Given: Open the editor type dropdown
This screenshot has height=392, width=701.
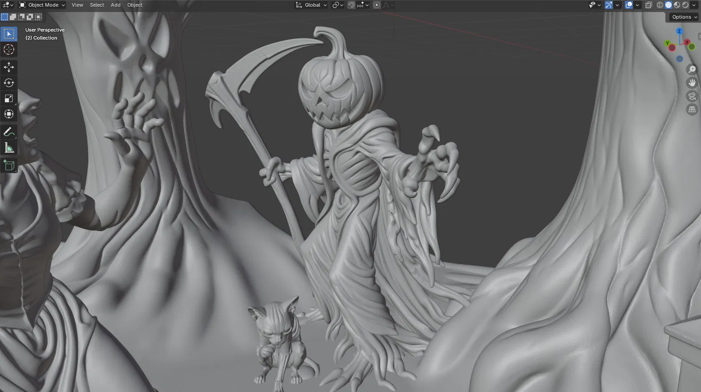Looking at the screenshot, I should coord(8,5).
